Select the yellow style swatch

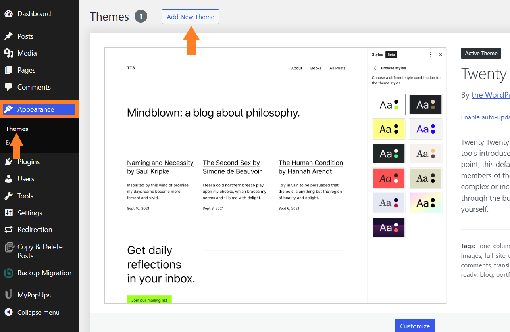pyautogui.click(x=389, y=129)
